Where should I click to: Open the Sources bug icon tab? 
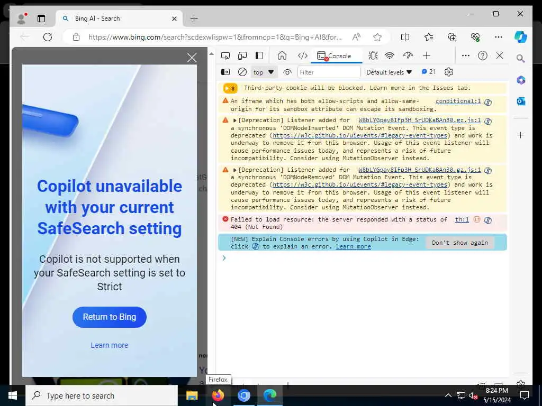373,56
